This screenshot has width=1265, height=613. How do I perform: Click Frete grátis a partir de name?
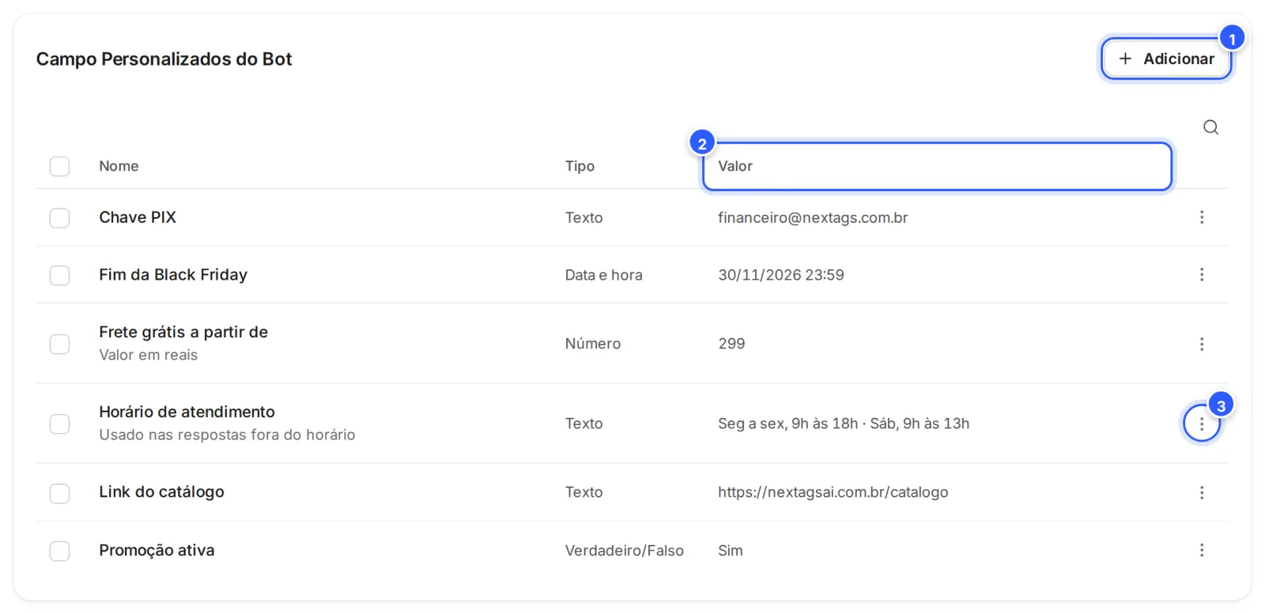(x=183, y=332)
